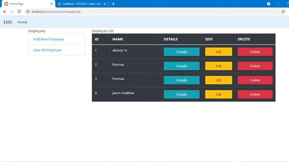The width and height of the screenshot is (289, 162).
Task: View site info icon in address bar
Action: pyautogui.click(x=28, y=12)
